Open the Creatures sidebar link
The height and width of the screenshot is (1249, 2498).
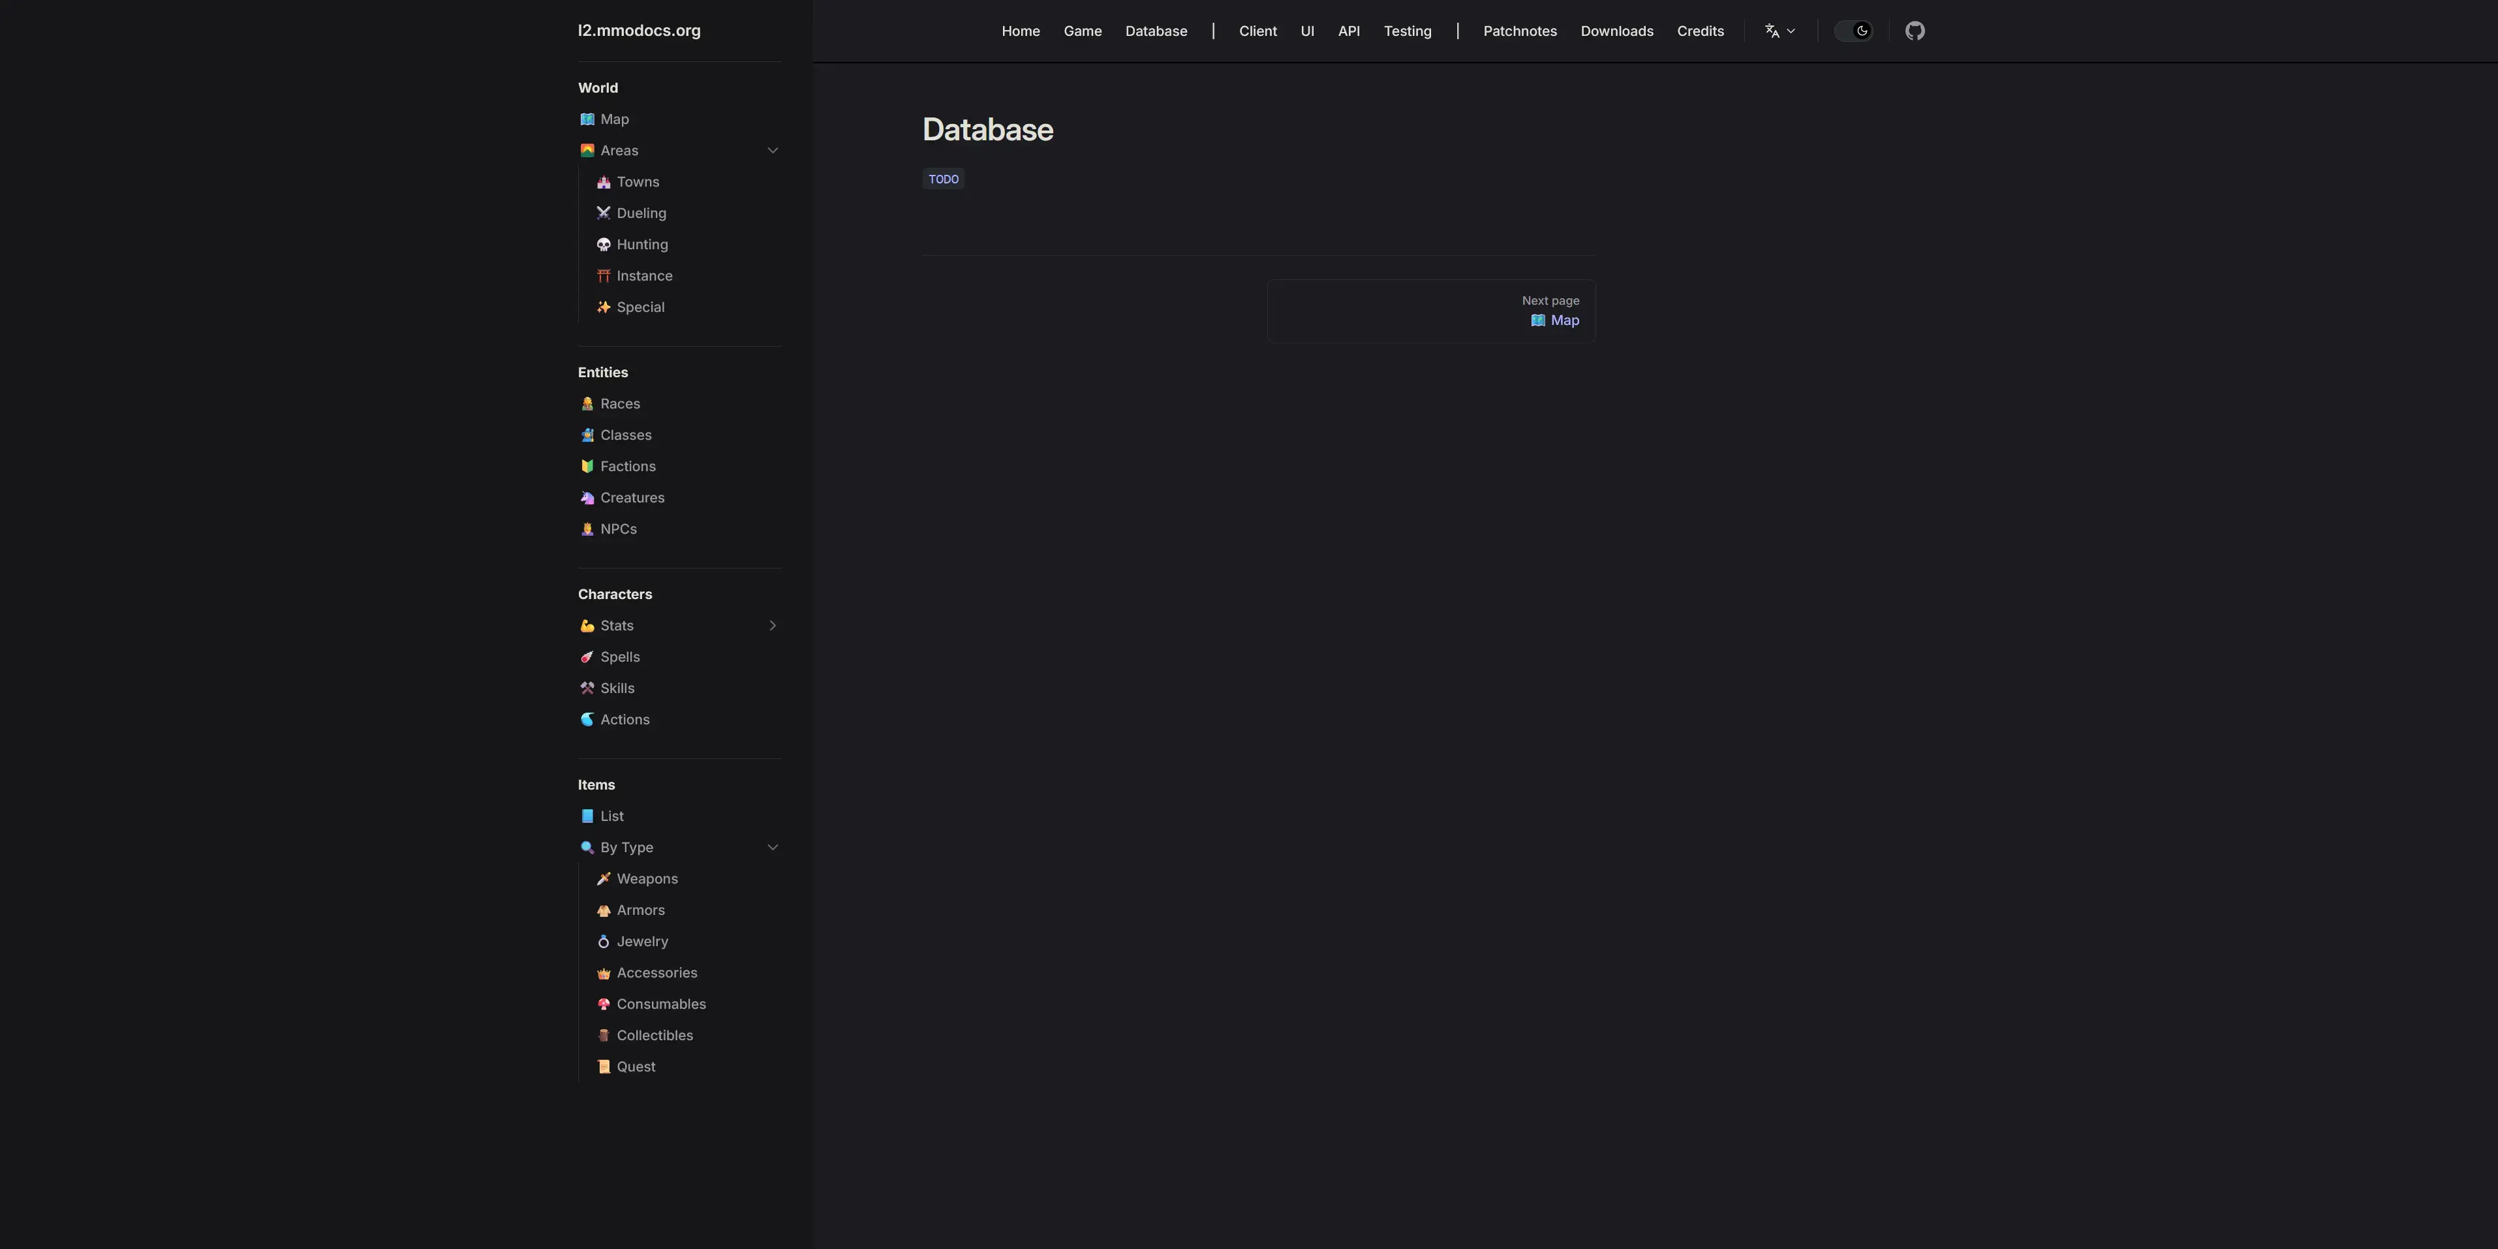(x=632, y=497)
